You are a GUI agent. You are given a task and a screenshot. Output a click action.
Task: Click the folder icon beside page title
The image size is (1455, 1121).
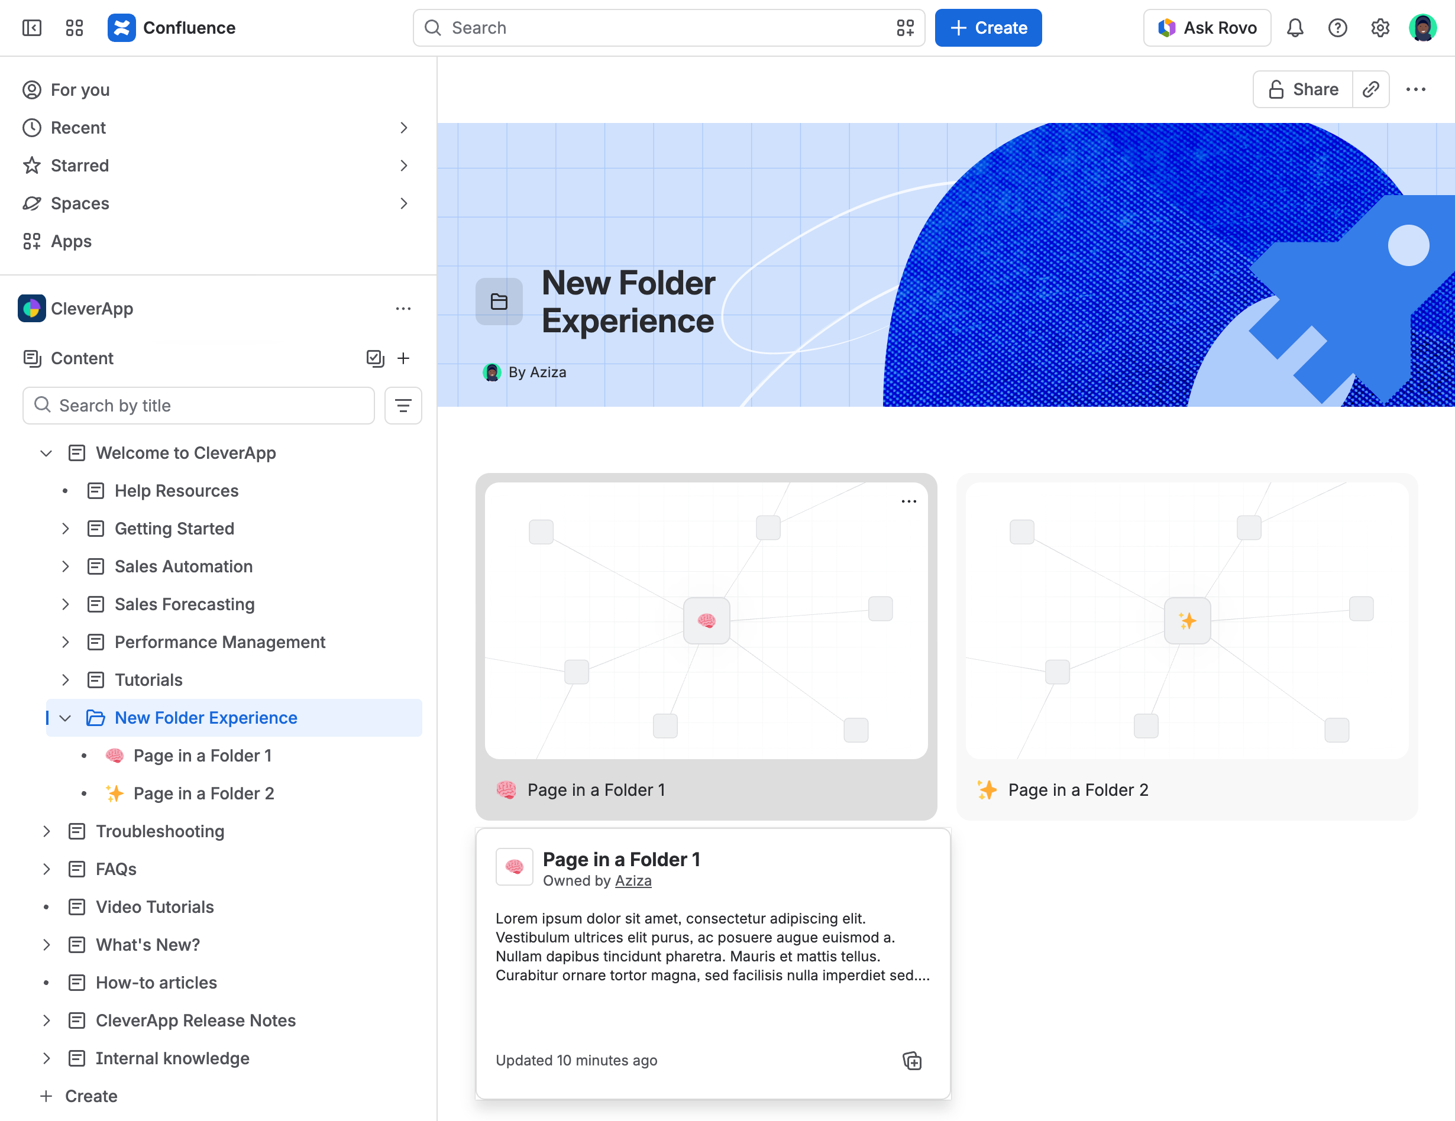(x=499, y=302)
